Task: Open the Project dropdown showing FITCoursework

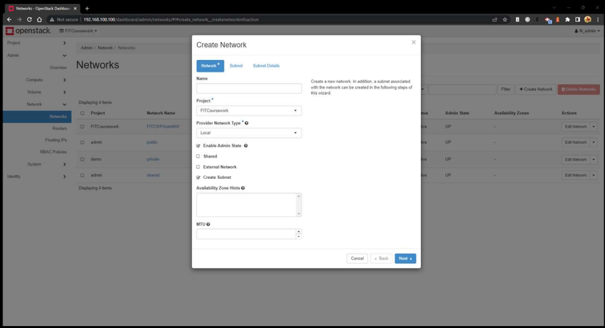Action: (249, 111)
